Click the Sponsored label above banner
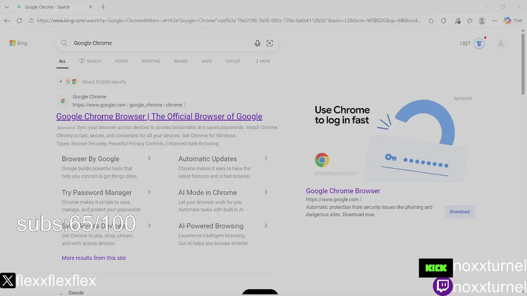Screen dimensions: 527x296 (463, 99)
